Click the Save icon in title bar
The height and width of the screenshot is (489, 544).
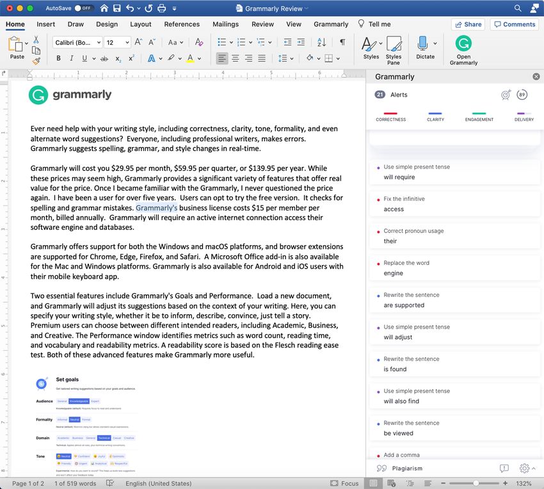pos(117,8)
